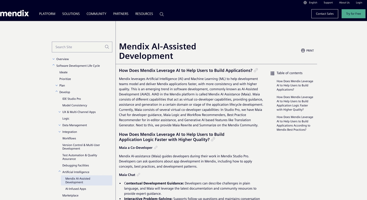Open the SOLUTIONS menu
Screen dimensions: 367x200
tap(71, 14)
